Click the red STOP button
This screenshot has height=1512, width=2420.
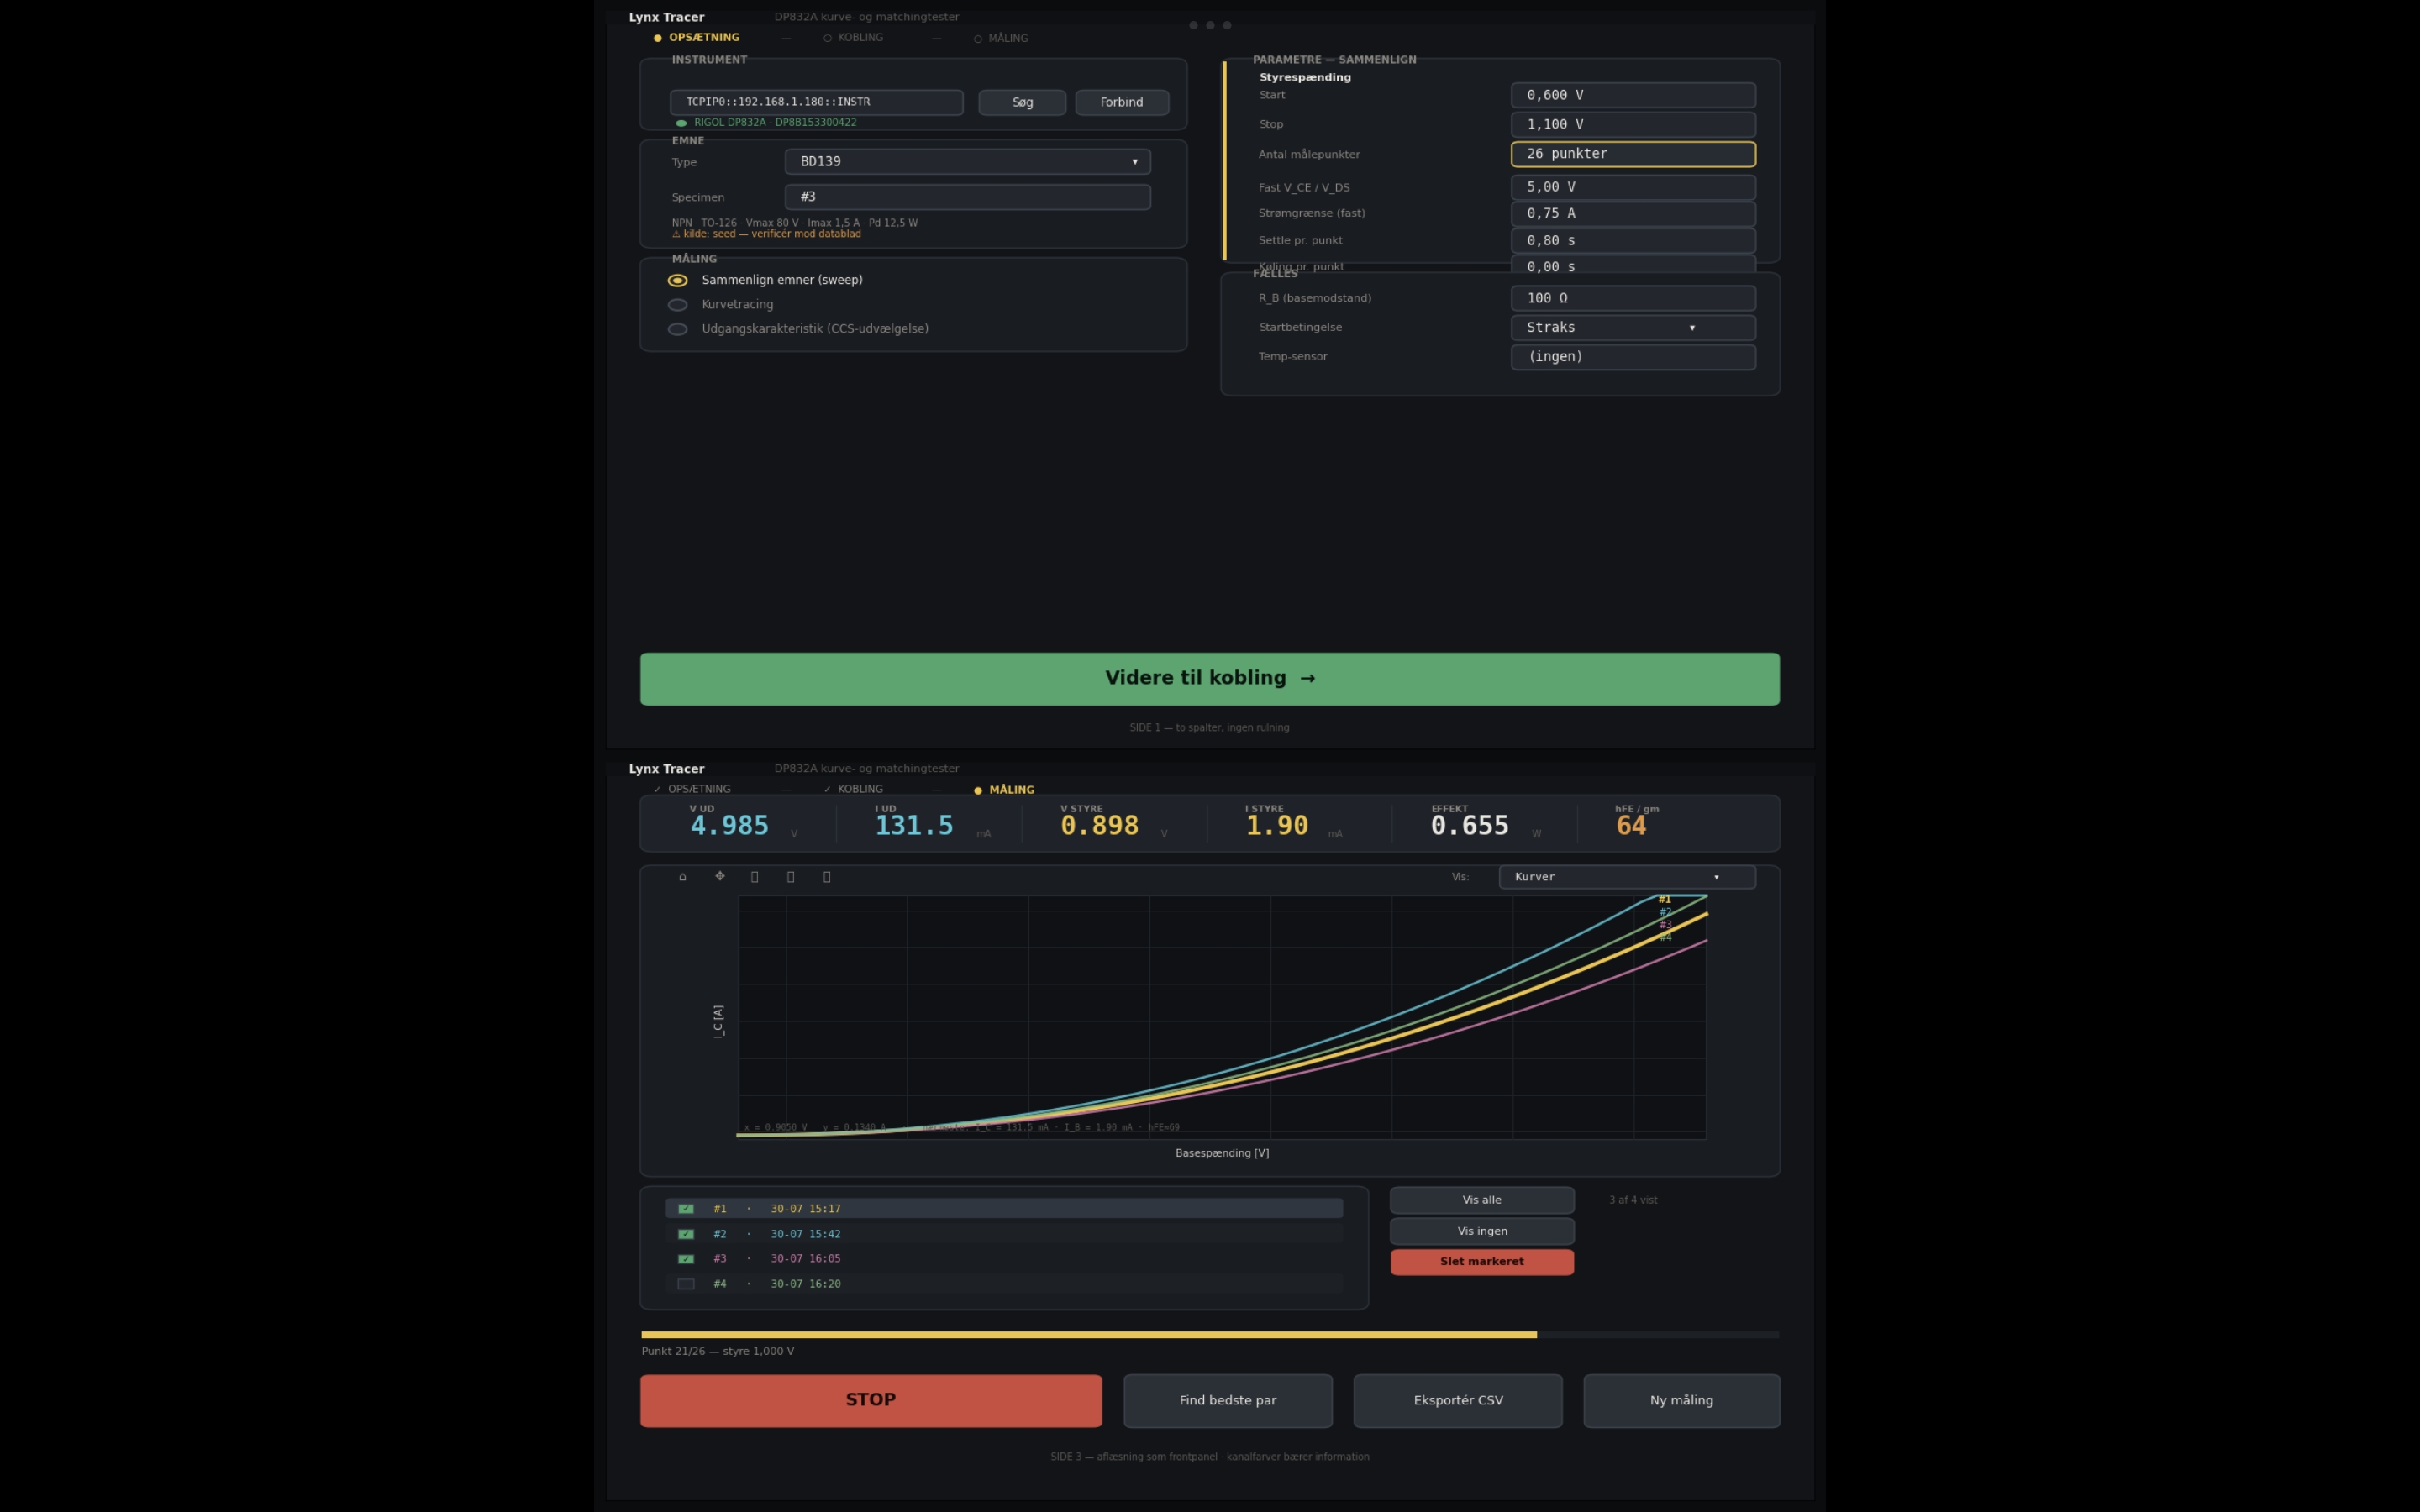pyautogui.click(x=871, y=1401)
